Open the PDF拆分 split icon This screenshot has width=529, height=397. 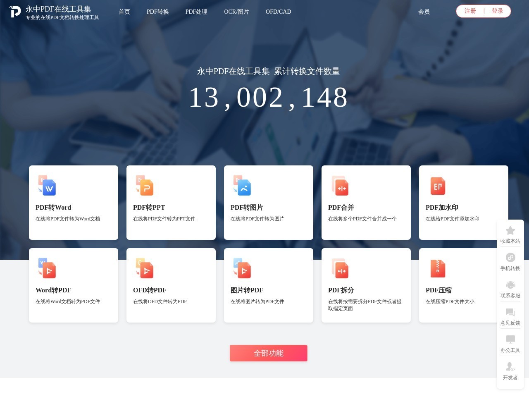pos(340,268)
